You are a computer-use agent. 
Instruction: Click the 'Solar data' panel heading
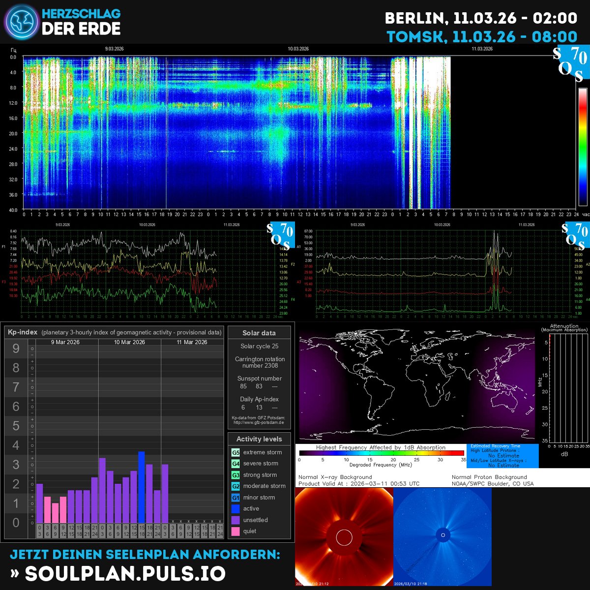260,333
